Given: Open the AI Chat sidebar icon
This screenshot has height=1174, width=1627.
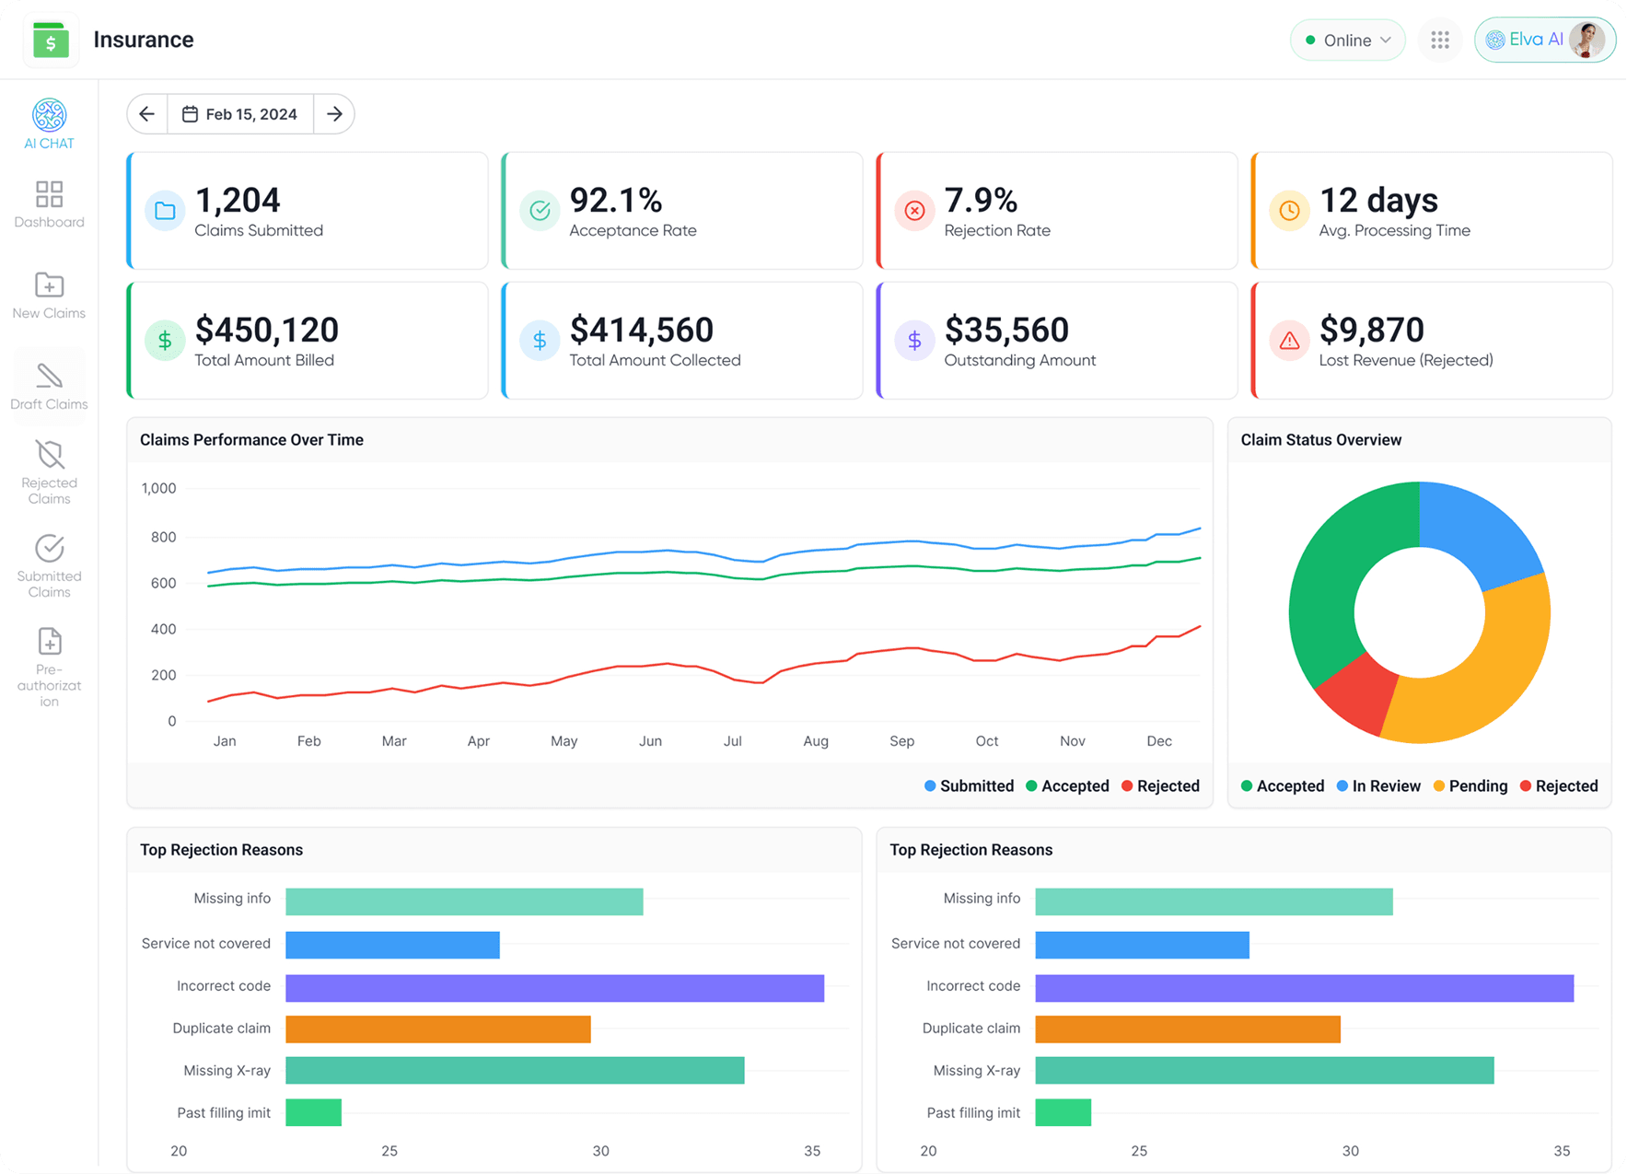Looking at the screenshot, I should pyautogui.click(x=49, y=123).
